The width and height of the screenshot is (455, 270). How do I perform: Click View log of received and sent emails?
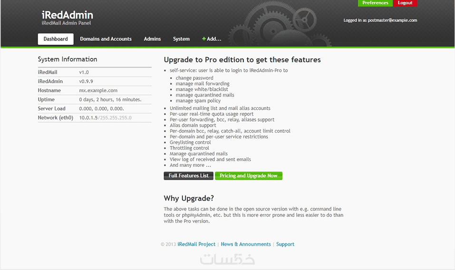click(210, 159)
